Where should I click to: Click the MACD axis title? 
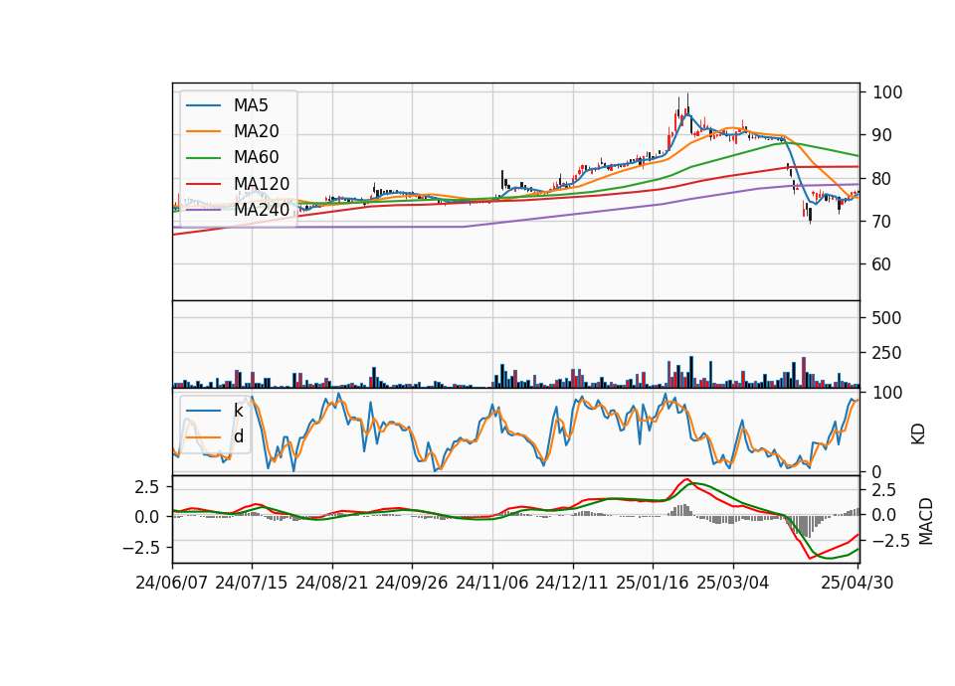point(926,521)
